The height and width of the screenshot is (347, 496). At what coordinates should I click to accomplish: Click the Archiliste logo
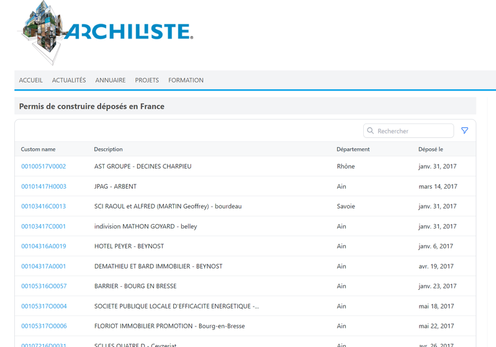point(105,32)
